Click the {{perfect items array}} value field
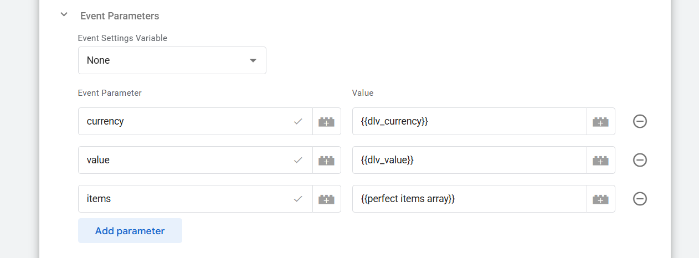This screenshot has height=258, width=699. [468, 199]
